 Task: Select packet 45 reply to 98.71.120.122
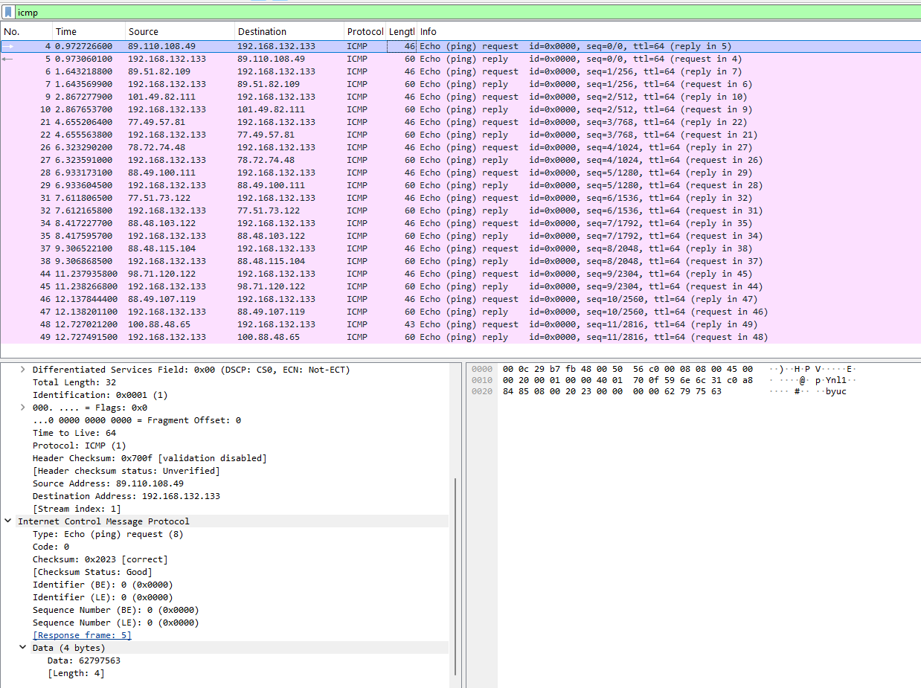[460, 286]
